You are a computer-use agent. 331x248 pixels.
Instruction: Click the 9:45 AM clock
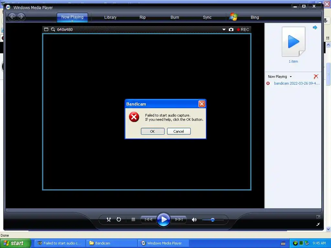[319, 243]
